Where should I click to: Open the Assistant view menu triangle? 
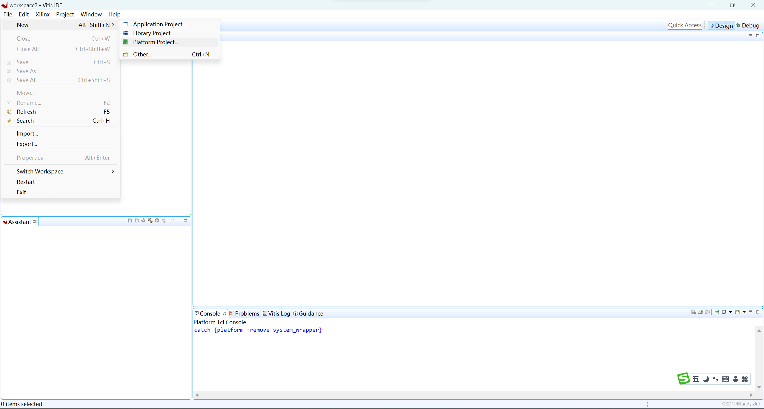pos(172,220)
